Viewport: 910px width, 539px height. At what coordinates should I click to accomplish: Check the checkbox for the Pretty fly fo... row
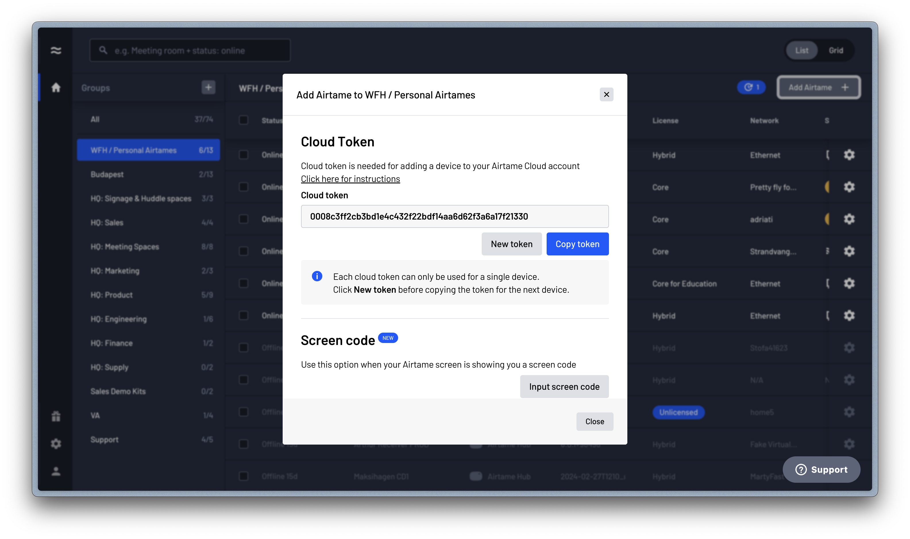click(244, 187)
